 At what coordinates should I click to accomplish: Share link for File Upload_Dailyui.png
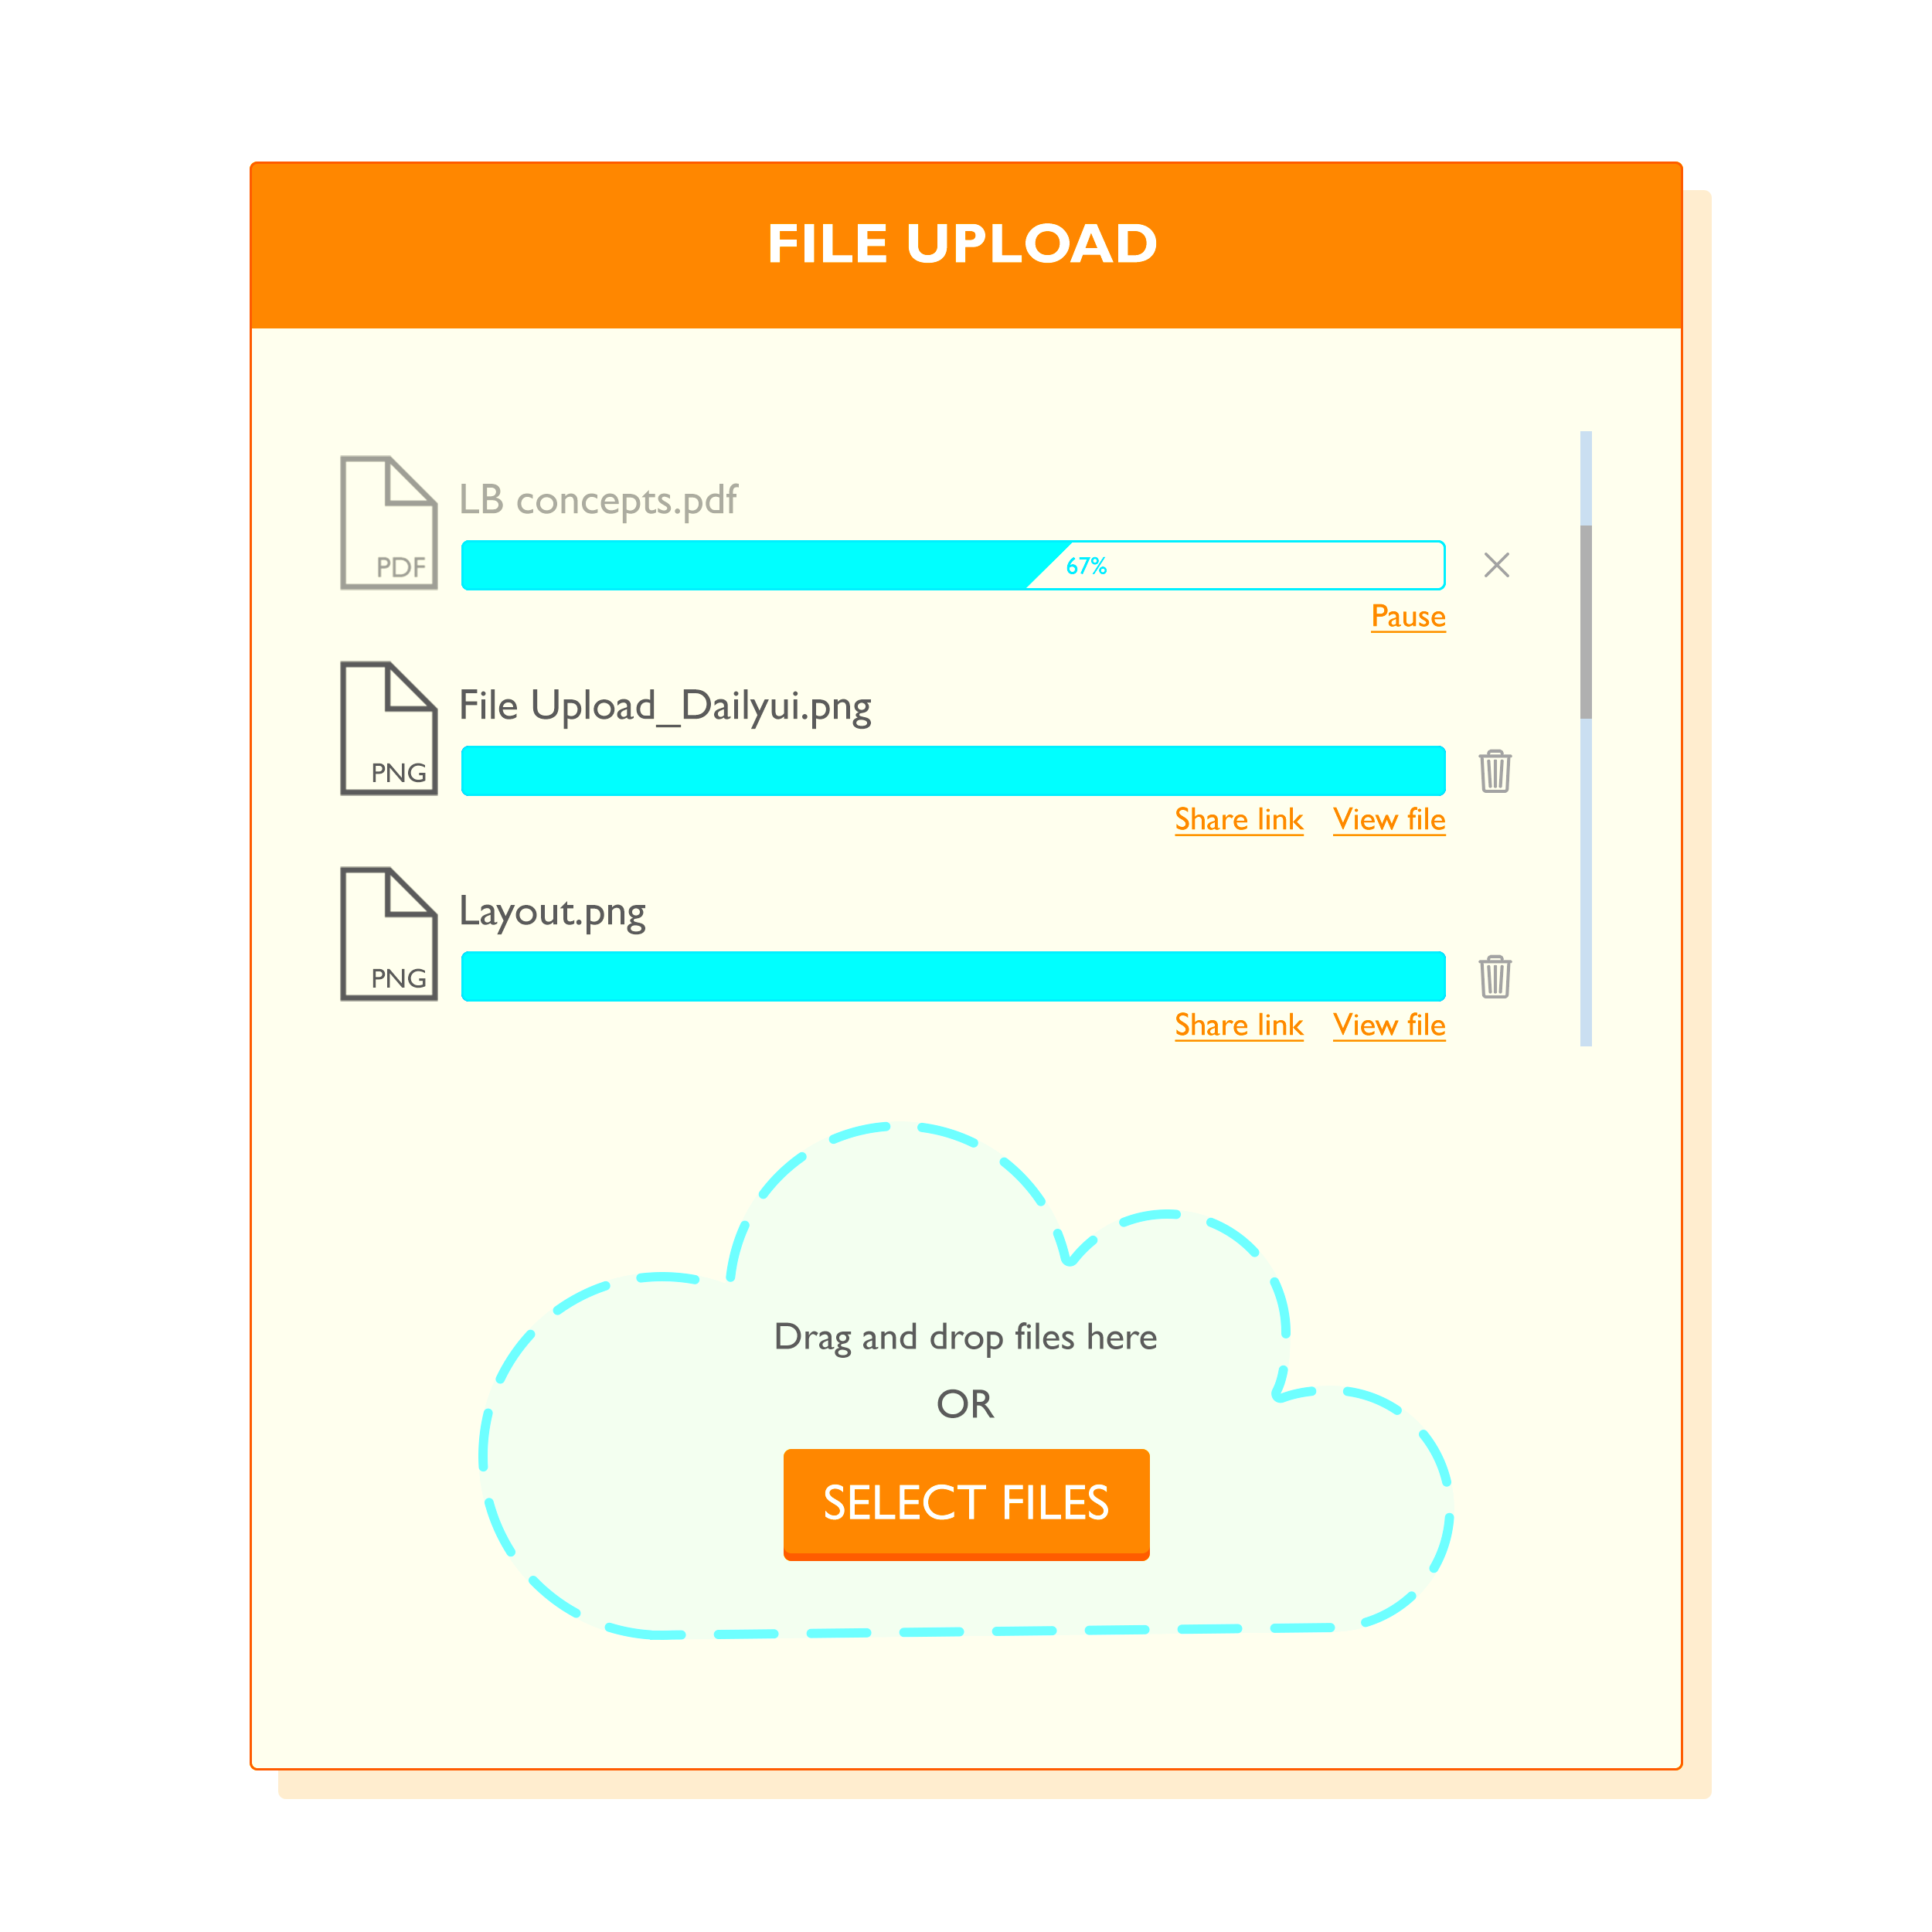point(1239,818)
